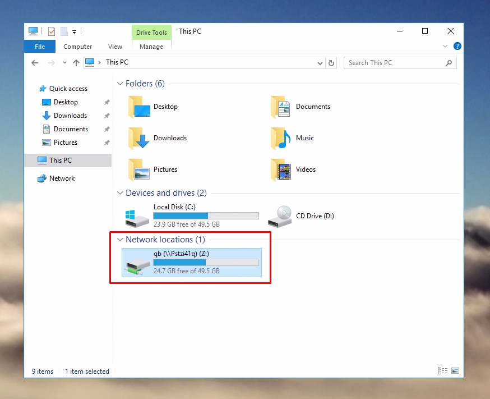Select Network in the navigation pane

point(62,178)
